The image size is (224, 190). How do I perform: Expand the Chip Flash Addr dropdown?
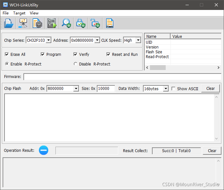(76, 89)
